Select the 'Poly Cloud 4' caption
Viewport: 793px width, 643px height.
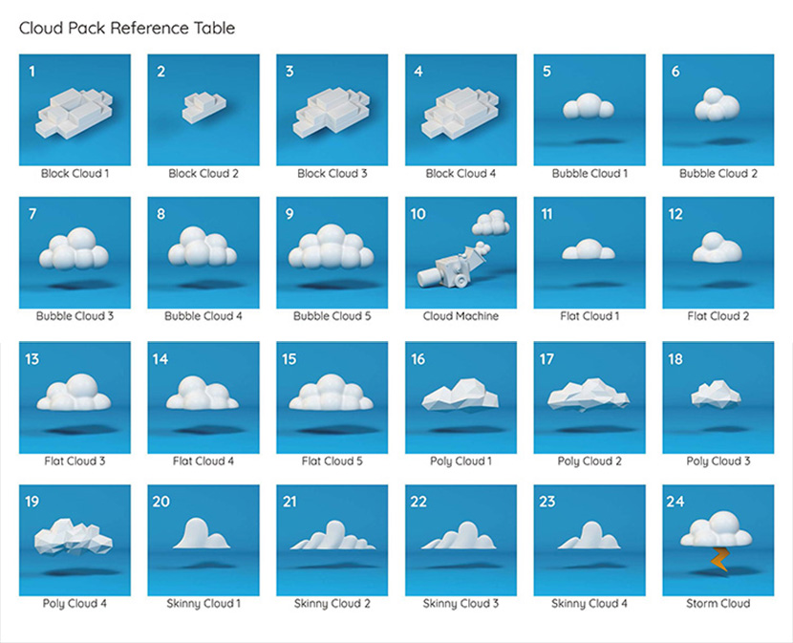point(75,604)
